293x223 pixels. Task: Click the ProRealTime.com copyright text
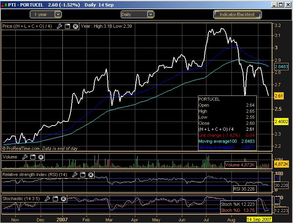click(x=21, y=148)
